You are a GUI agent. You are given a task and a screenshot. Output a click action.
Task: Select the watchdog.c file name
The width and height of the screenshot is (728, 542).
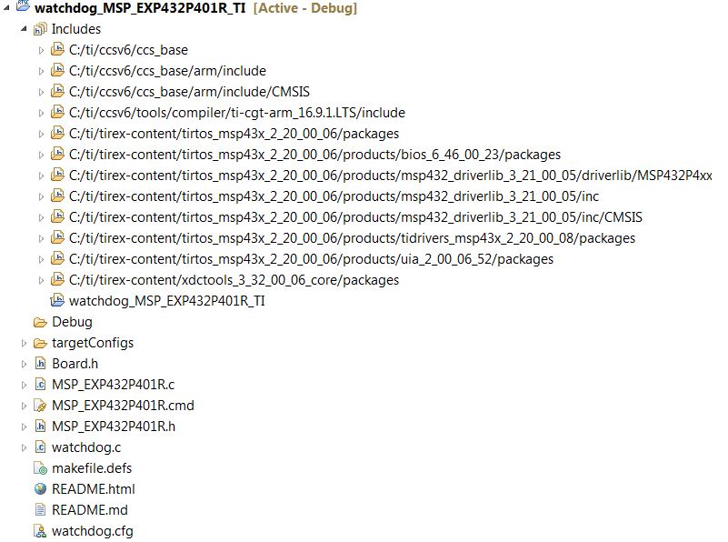[x=86, y=447]
